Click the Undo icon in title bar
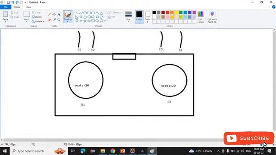Screen dimensions: 276x155 click(x=13, y=2)
